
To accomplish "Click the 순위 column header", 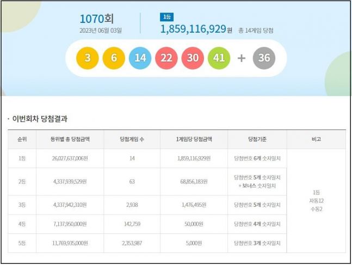I will tap(22, 139).
